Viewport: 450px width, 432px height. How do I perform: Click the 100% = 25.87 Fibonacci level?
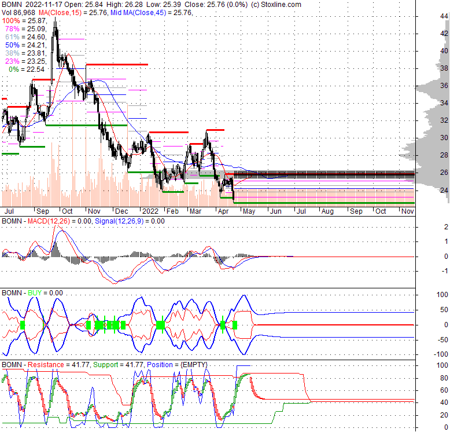pos(25,21)
